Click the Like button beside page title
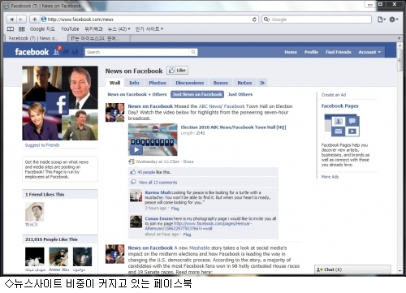This screenshot has width=406, height=293. (178, 71)
